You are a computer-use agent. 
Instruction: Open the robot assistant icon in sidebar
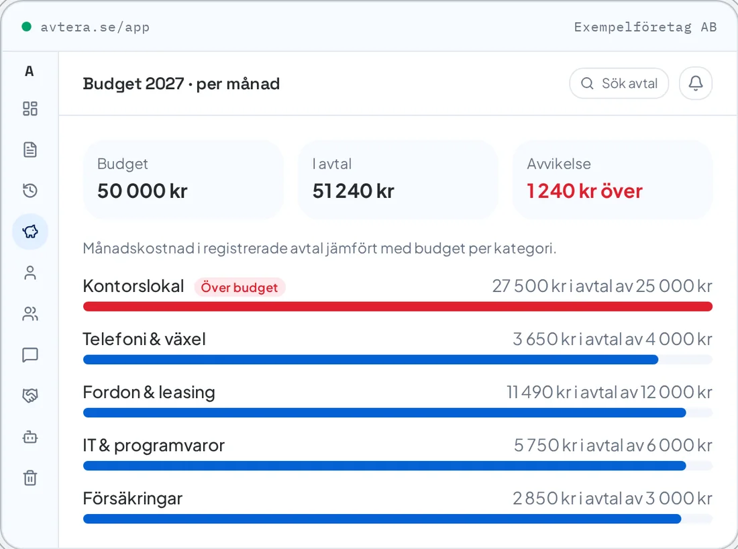(30, 437)
